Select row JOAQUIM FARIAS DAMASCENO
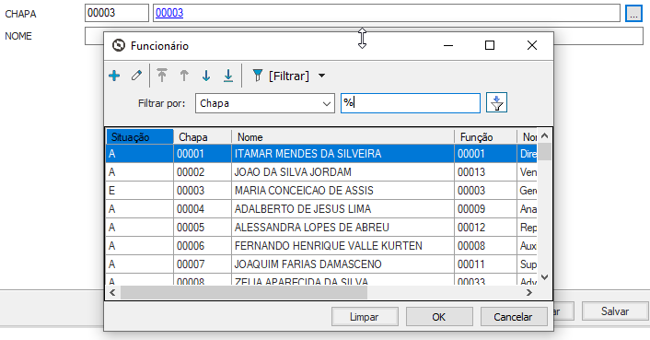The height and width of the screenshot is (340, 650). click(321, 264)
